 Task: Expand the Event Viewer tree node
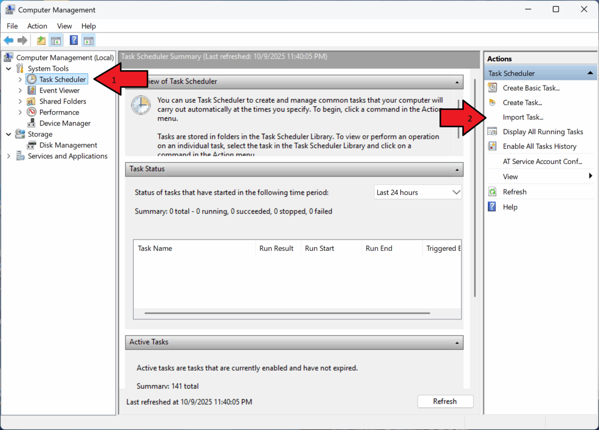pos(20,90)
